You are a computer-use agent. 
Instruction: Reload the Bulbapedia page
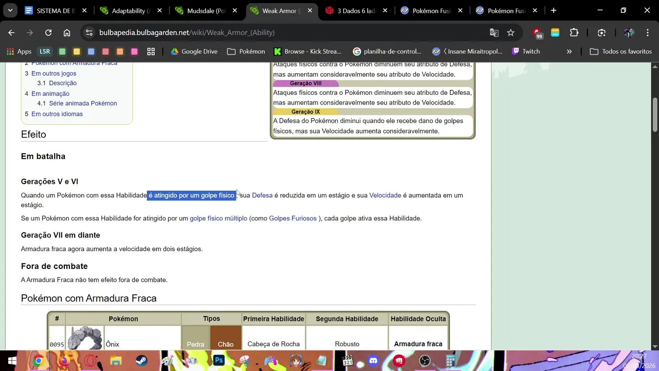click(x=48, y=32)
